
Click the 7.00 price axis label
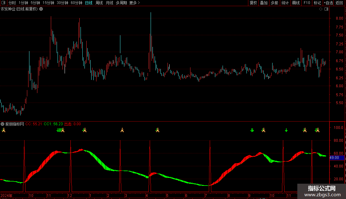(x=339, y=52)
